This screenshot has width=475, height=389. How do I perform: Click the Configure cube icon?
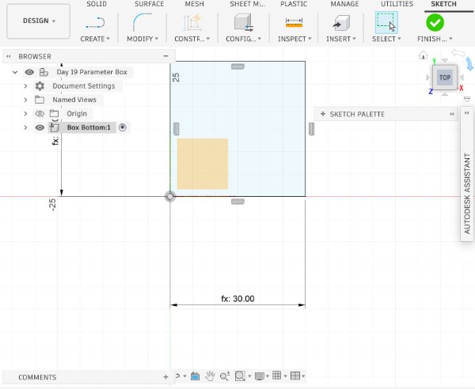[x=244, y=22]
